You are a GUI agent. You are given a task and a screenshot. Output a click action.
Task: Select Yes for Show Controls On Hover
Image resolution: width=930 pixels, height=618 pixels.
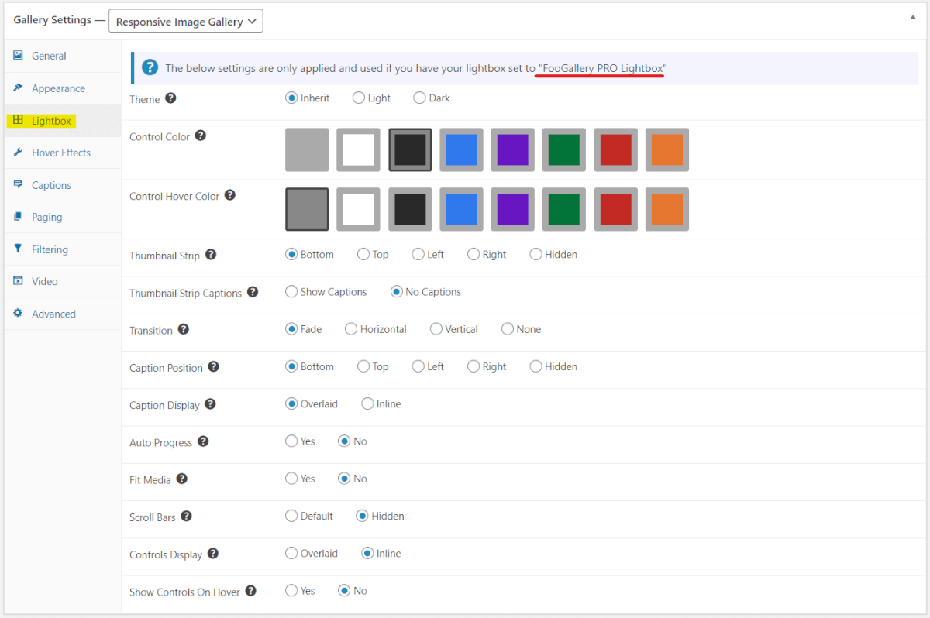pyautogui.click(x=291, y=590)
